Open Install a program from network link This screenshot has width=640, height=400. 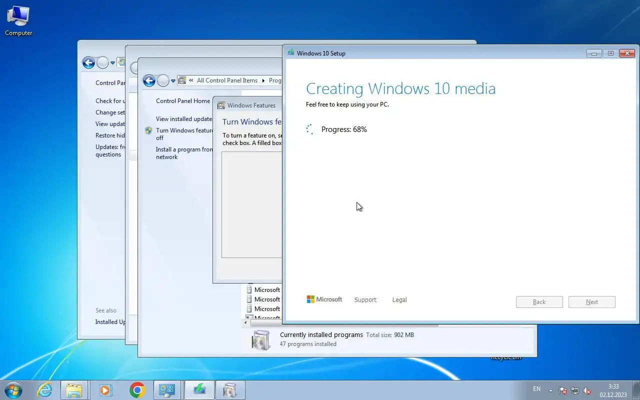pyautogui.click(x=184, y=153)
